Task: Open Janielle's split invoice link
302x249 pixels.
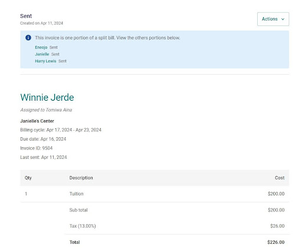Action: (42, 54)
